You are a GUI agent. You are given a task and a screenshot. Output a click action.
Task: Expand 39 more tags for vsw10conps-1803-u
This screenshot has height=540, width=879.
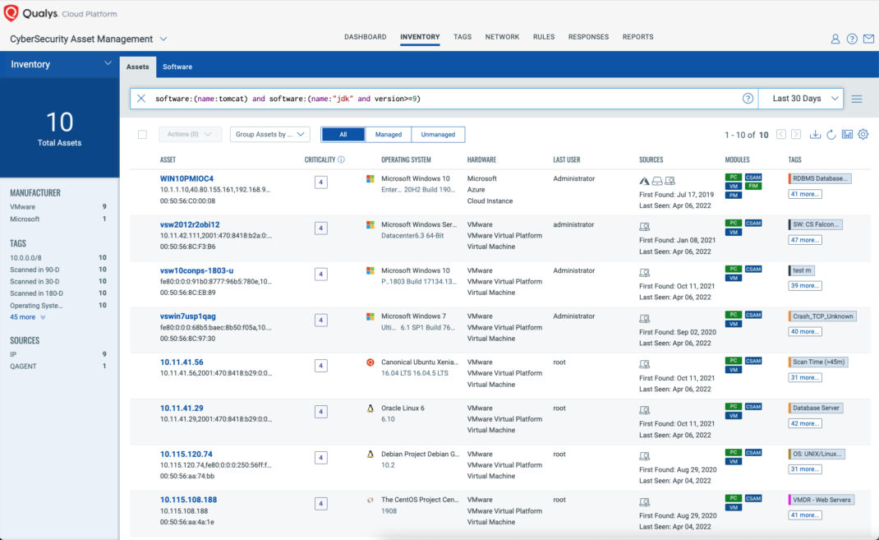(x=805, y=286)
